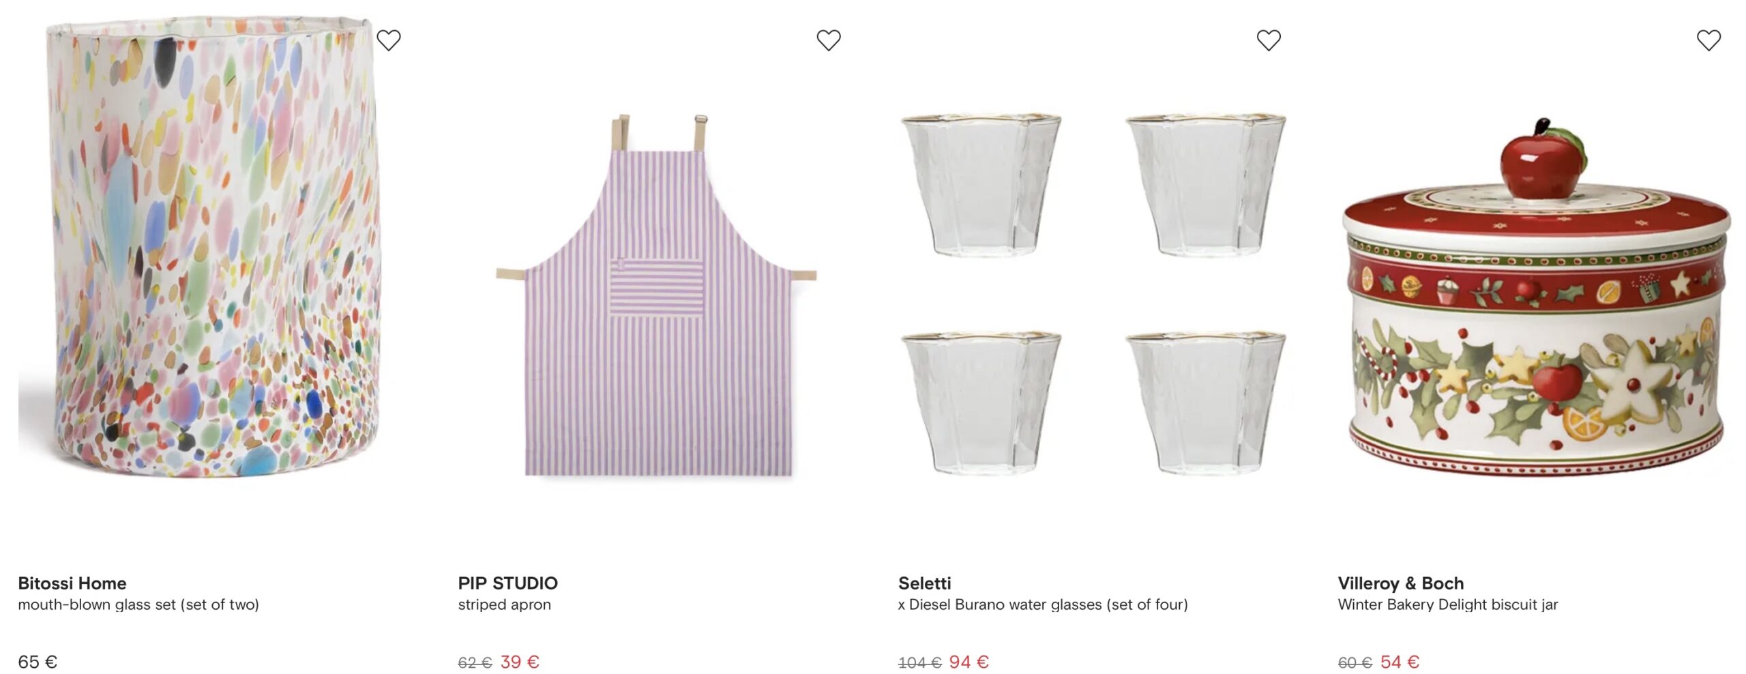Click the 65 € price
The width and height of the screenshot is (1746, 674).
(x=38, y=662)
